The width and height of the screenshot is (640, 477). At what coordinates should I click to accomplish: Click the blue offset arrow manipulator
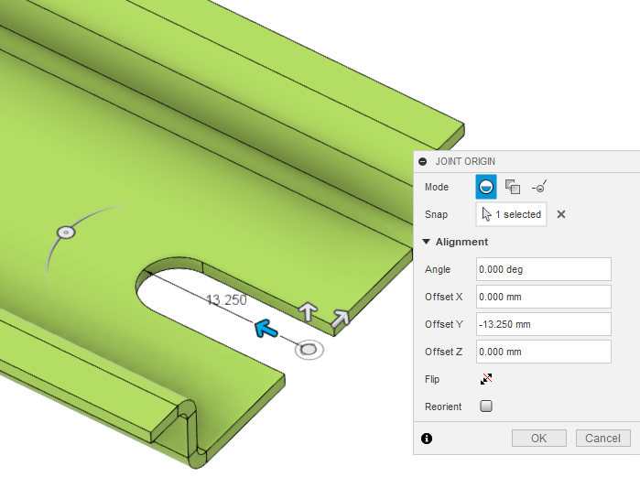tap(266, 329)
